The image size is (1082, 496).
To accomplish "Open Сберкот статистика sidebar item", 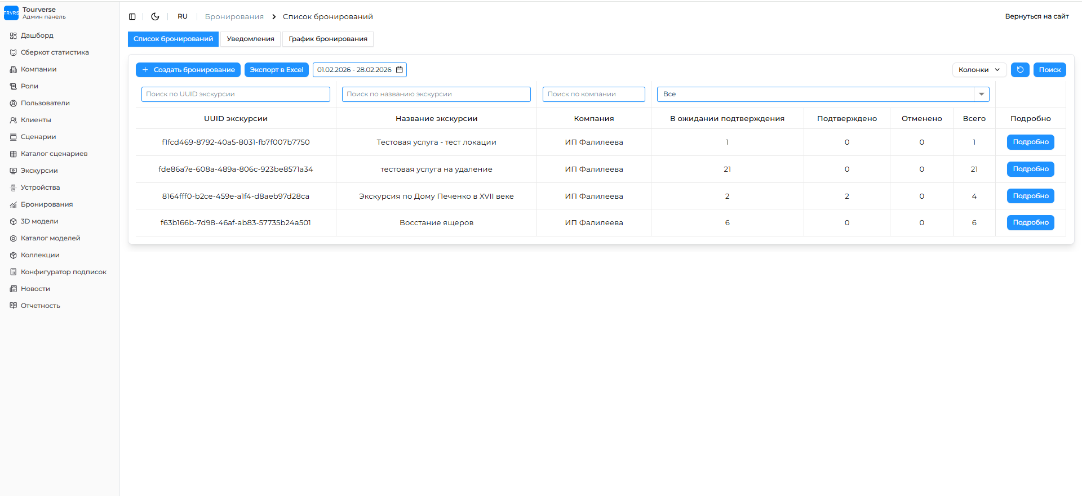I will [55, 52].
